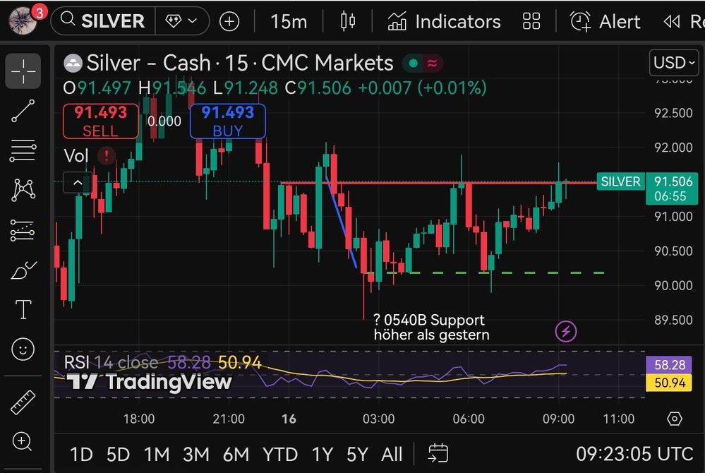
Task: Click the replay rewind icon
Action: (x=672, y=21)
